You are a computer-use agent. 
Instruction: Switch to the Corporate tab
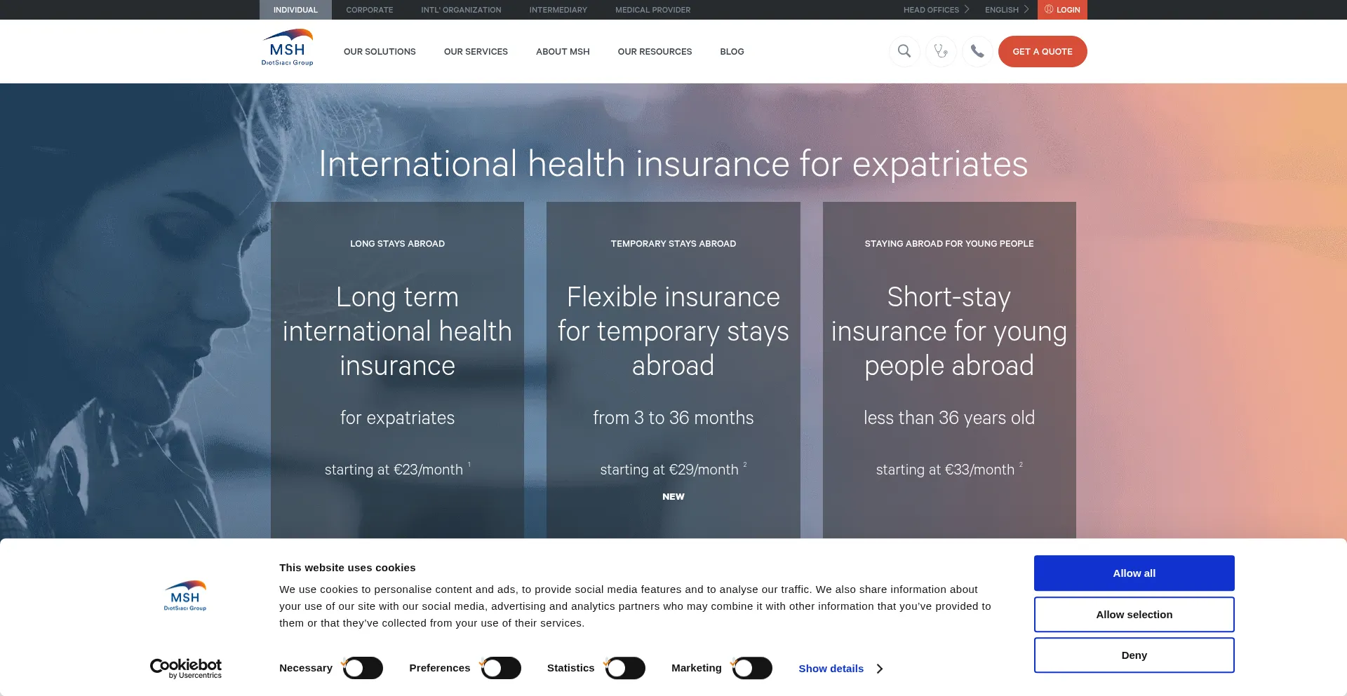(369, 10)
